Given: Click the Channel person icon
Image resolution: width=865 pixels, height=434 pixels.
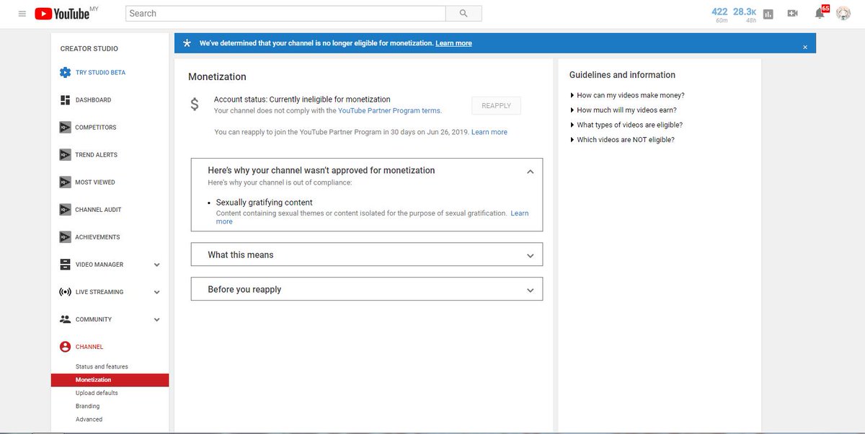Looking at the screenshot, I should point(65,347).
